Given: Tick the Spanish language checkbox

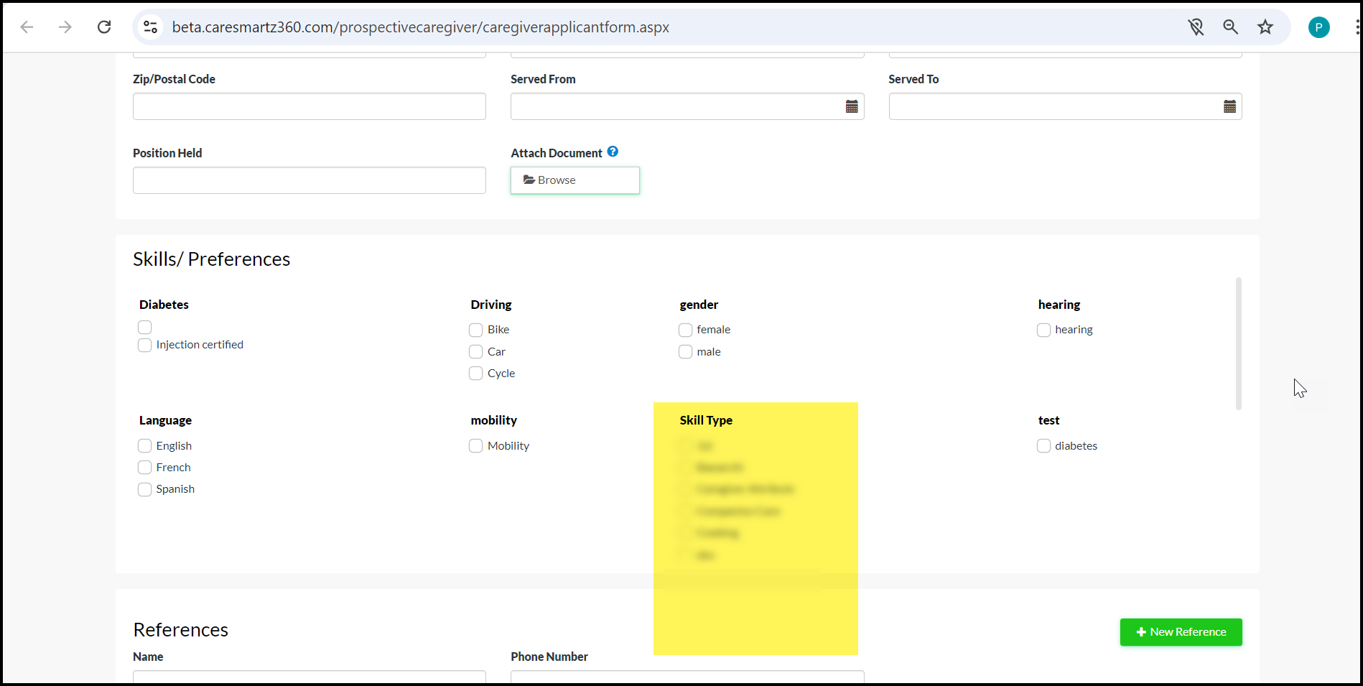Looking at the screenshot, I should [x=145, y=490].
